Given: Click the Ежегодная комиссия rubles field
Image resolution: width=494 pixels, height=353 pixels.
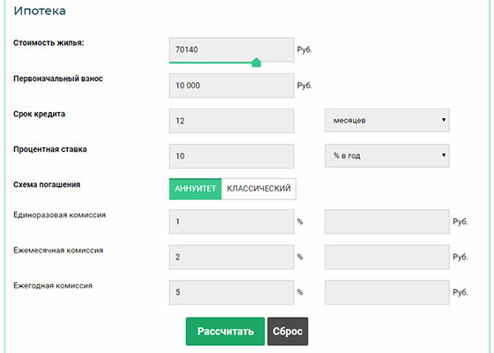Looking at the screenshot, I should pos(387,292).
